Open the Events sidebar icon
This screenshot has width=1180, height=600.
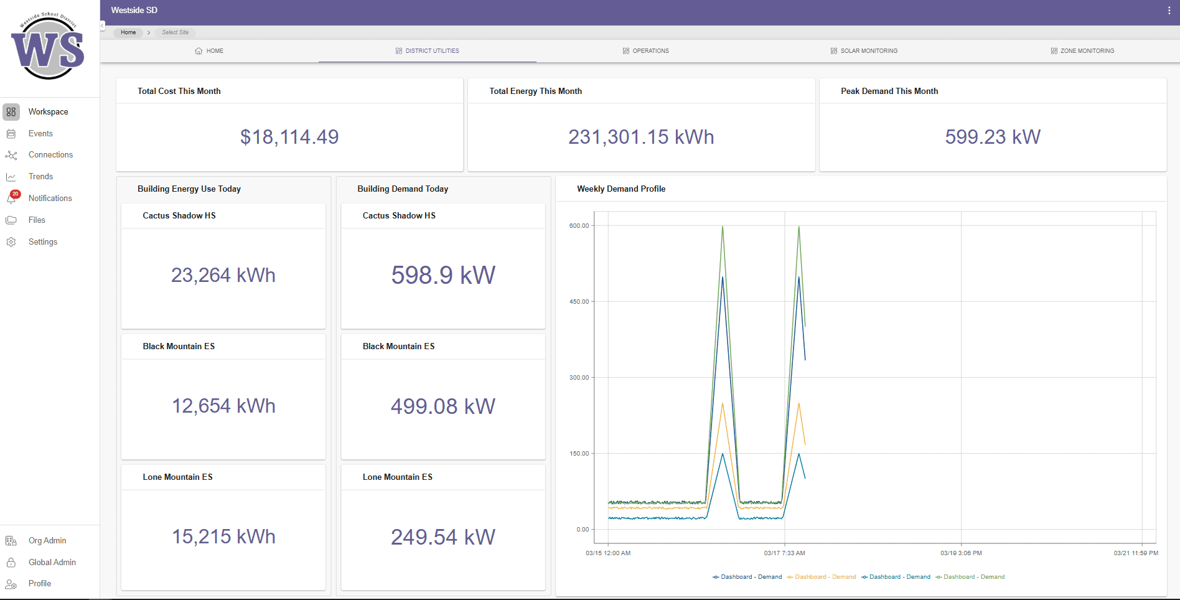pos(11,134)
